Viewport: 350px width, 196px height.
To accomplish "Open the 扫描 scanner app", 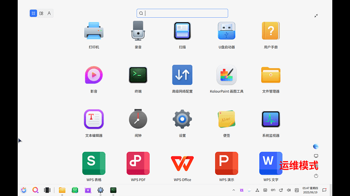I will (x=182, y=31).
